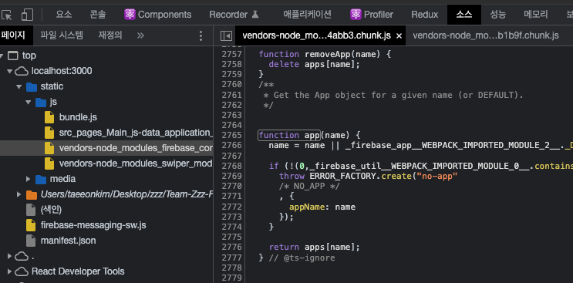Switch to the Components tab
This screenshot has width=573, height=283.
point(157,15)
